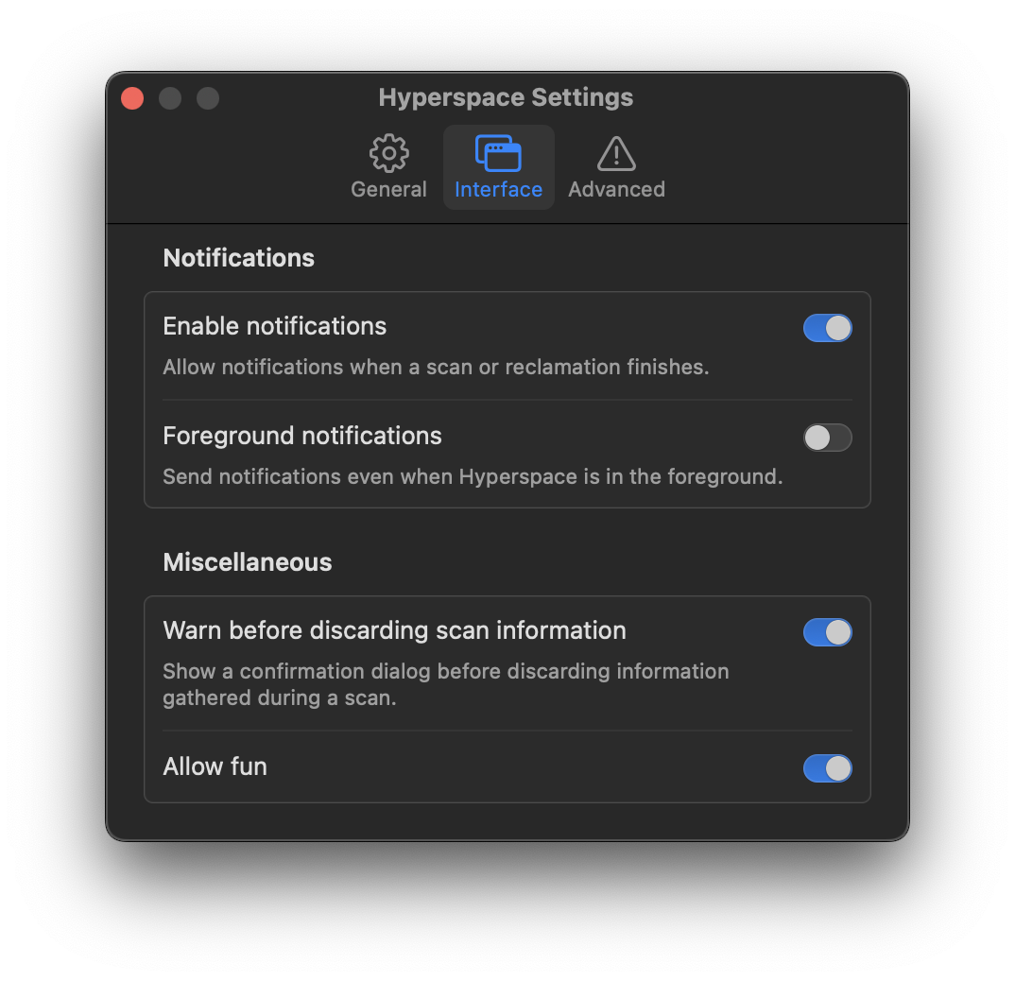
Task: Click the grayed-out zoom window button
Action: (x=208, y=98)
